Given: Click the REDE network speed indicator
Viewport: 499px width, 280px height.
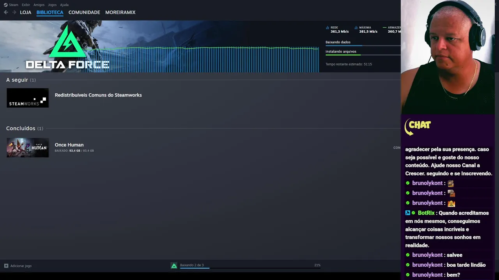Looking at the screenshot, I should [337, 30].
